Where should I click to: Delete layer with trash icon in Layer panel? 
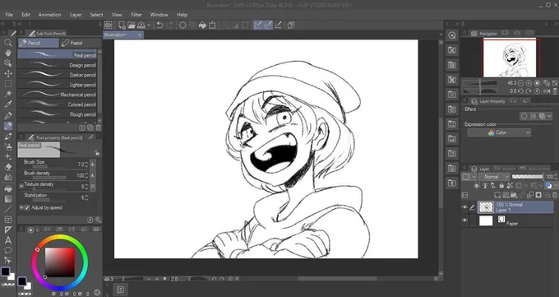(555, 195)
